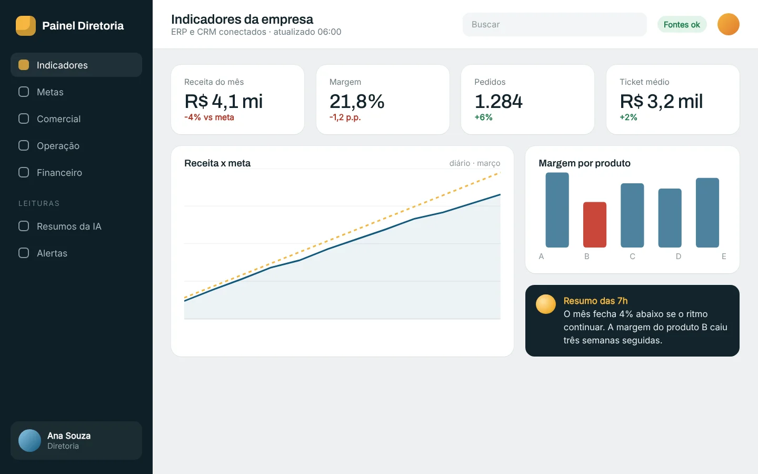The width and height of the screenshot is (758, 474).
Task: Click the Comercial sidebar icon
Action: pos(24,118)
